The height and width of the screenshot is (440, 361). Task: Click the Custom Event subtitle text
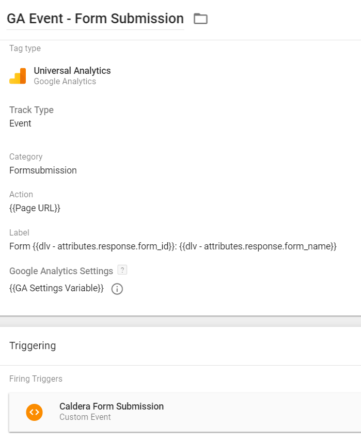click(x=85, y=417)
